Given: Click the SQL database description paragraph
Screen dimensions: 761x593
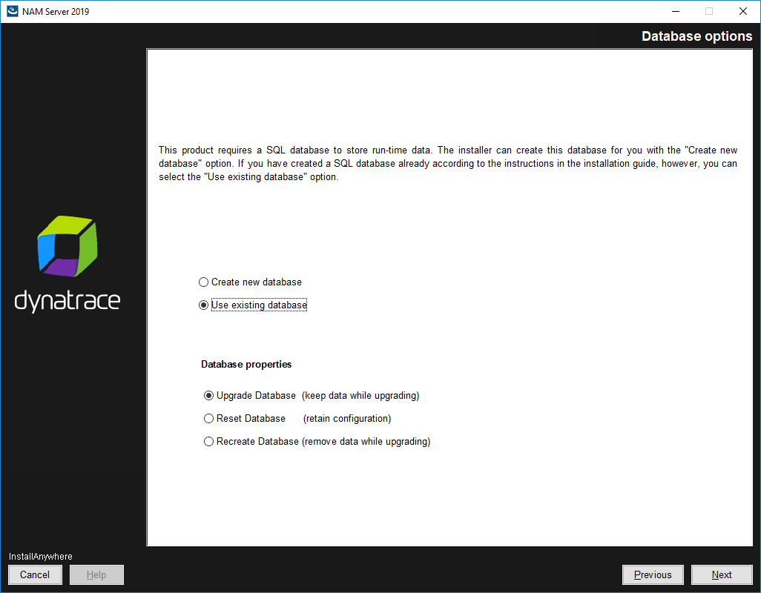Looking at the screenshot, I should [448, 163].
